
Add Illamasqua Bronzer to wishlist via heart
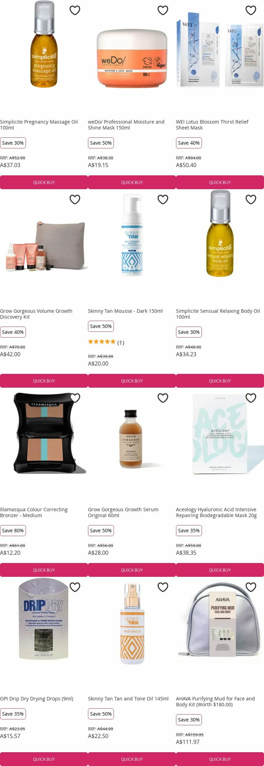tap(75, 398)
